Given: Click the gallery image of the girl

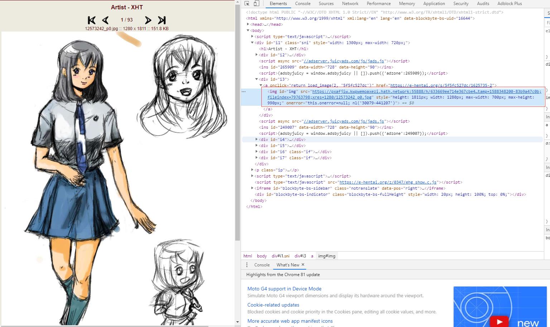Looking at the screenshot, I should pyautogui.click(x=118, y=179).
